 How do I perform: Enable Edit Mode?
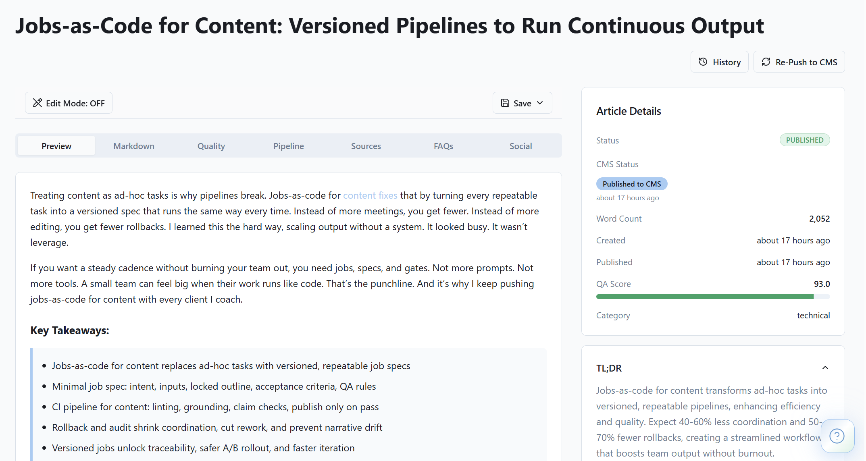68,103
